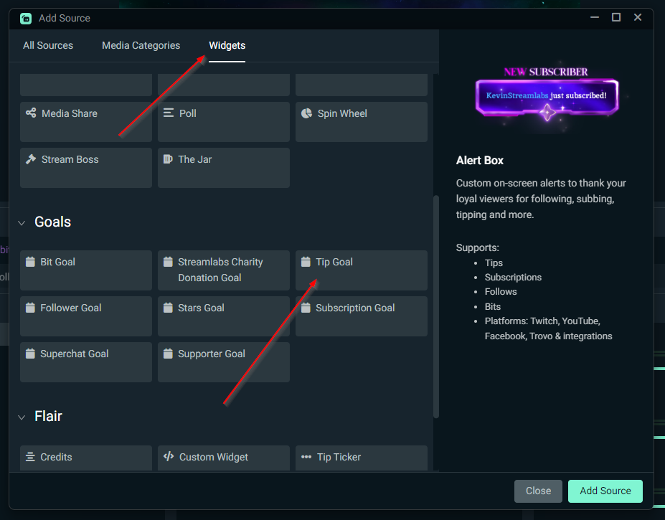Select the Tip Ticker icon

(x=306, y=456)
